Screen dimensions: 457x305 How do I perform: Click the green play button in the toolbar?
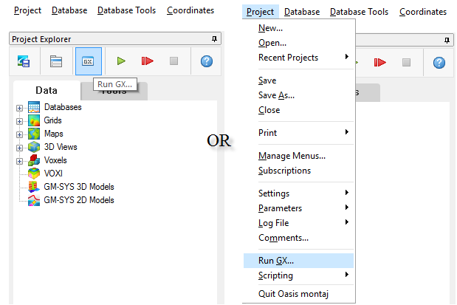(x=120, y=61)
